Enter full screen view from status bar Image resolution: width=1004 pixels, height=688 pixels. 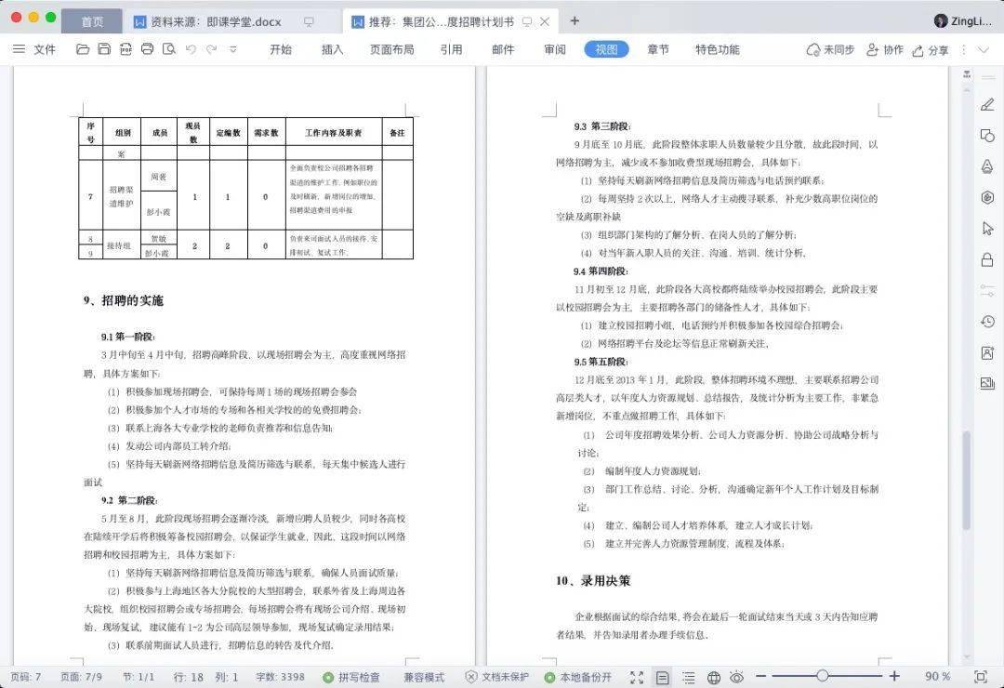pyautogui.click(x=637, y=677)
